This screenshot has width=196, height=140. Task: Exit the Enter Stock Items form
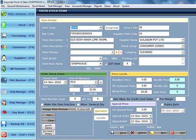(x=178, y=133)
